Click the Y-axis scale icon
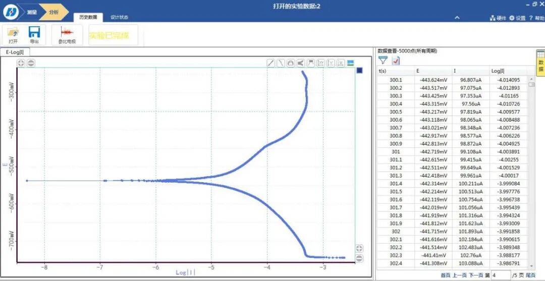Screen dimensions: 545x281 [331, 63]
